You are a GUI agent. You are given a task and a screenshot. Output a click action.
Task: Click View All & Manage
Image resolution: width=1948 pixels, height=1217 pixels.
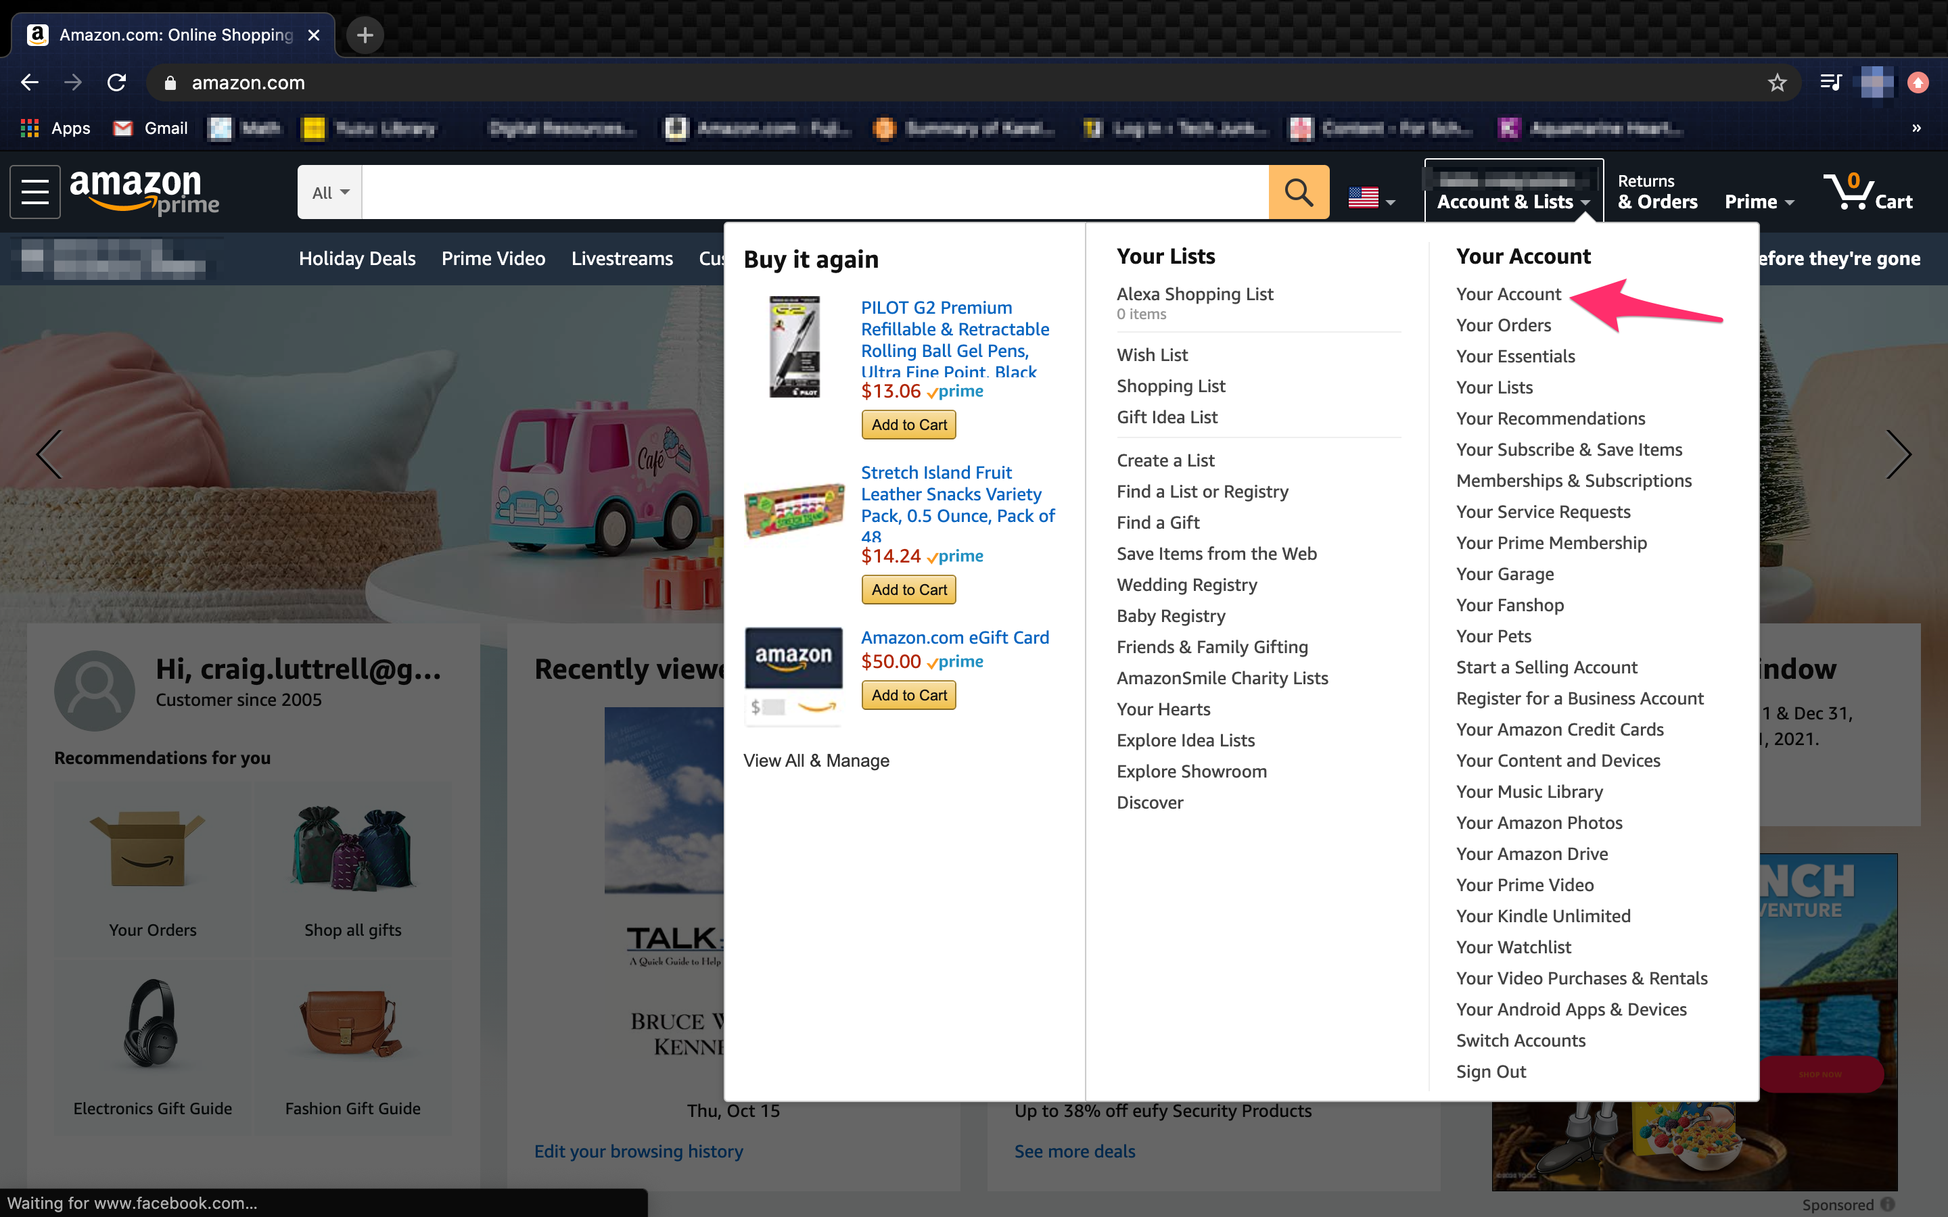click(x=816, y=760)
